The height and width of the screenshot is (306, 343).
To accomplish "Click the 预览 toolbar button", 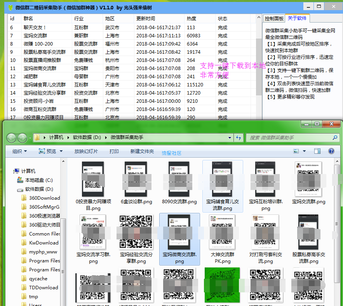I will pos(48,151).
